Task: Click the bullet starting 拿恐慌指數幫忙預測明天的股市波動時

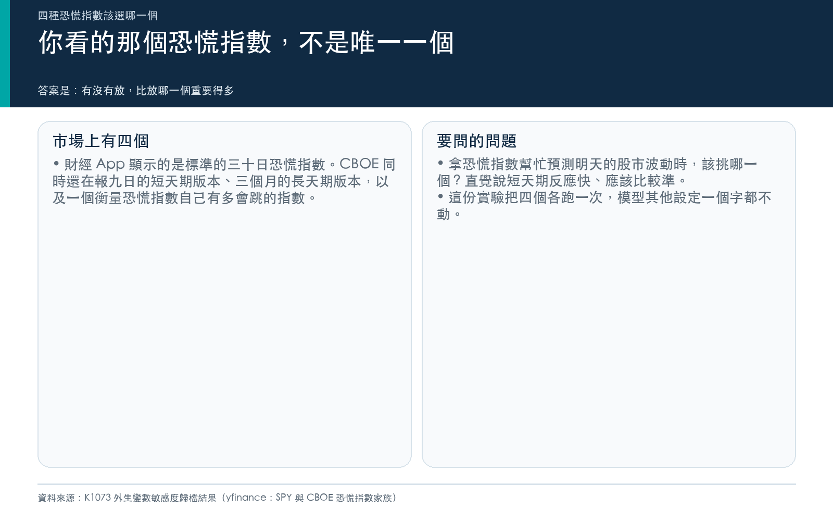Action: pos(597,172)
